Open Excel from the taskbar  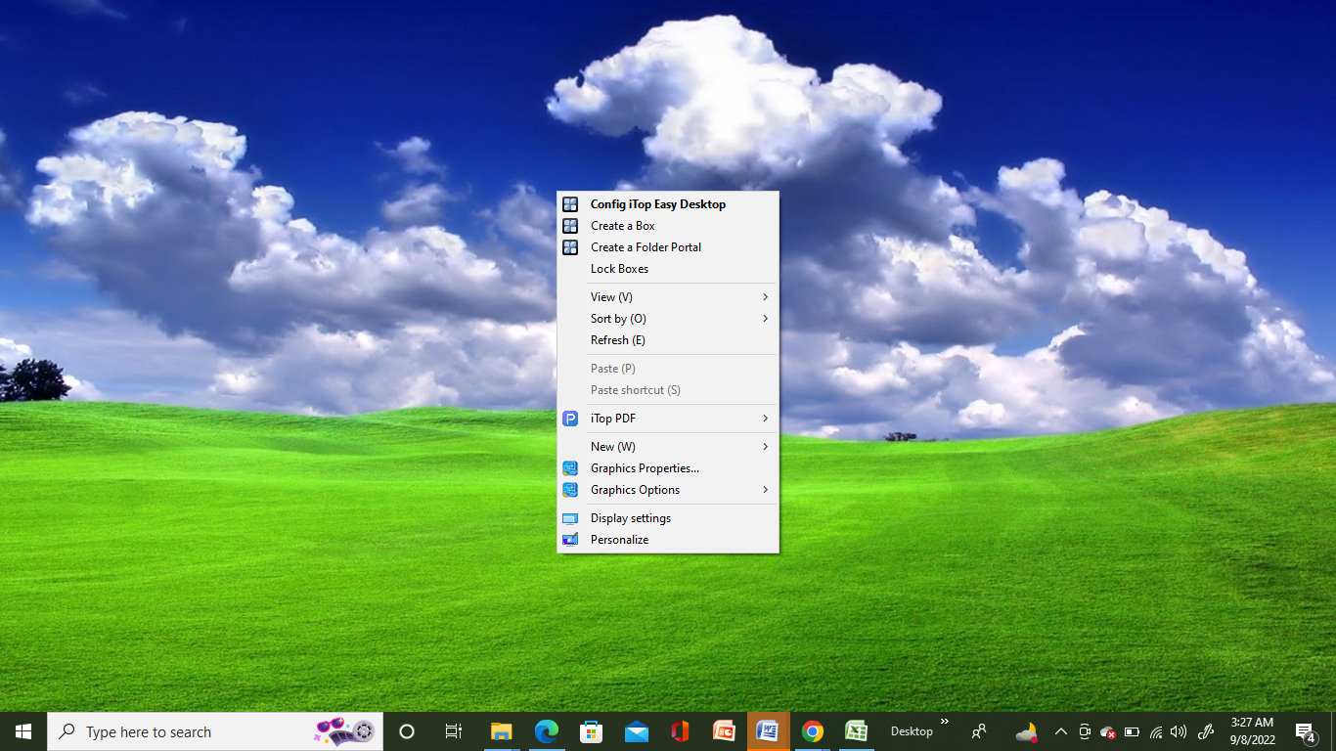click(857, 731)
